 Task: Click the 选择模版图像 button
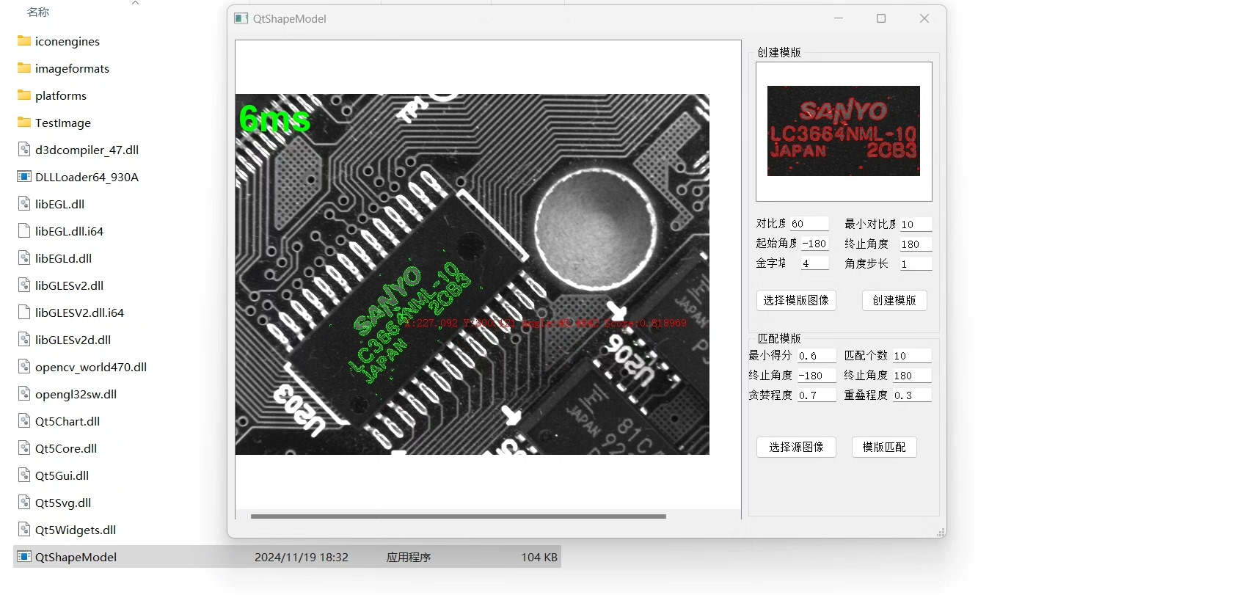click(796, 300)
